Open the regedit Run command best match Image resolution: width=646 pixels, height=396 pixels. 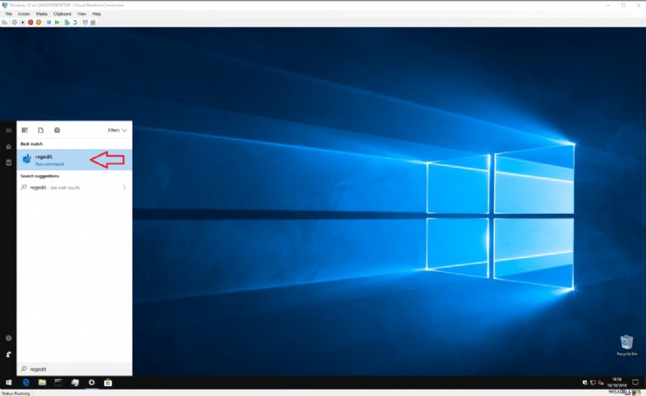74,160
